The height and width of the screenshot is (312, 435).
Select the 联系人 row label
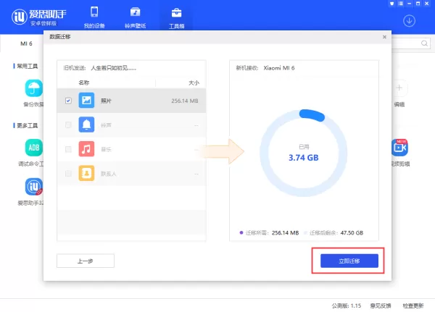coord(109,174)
